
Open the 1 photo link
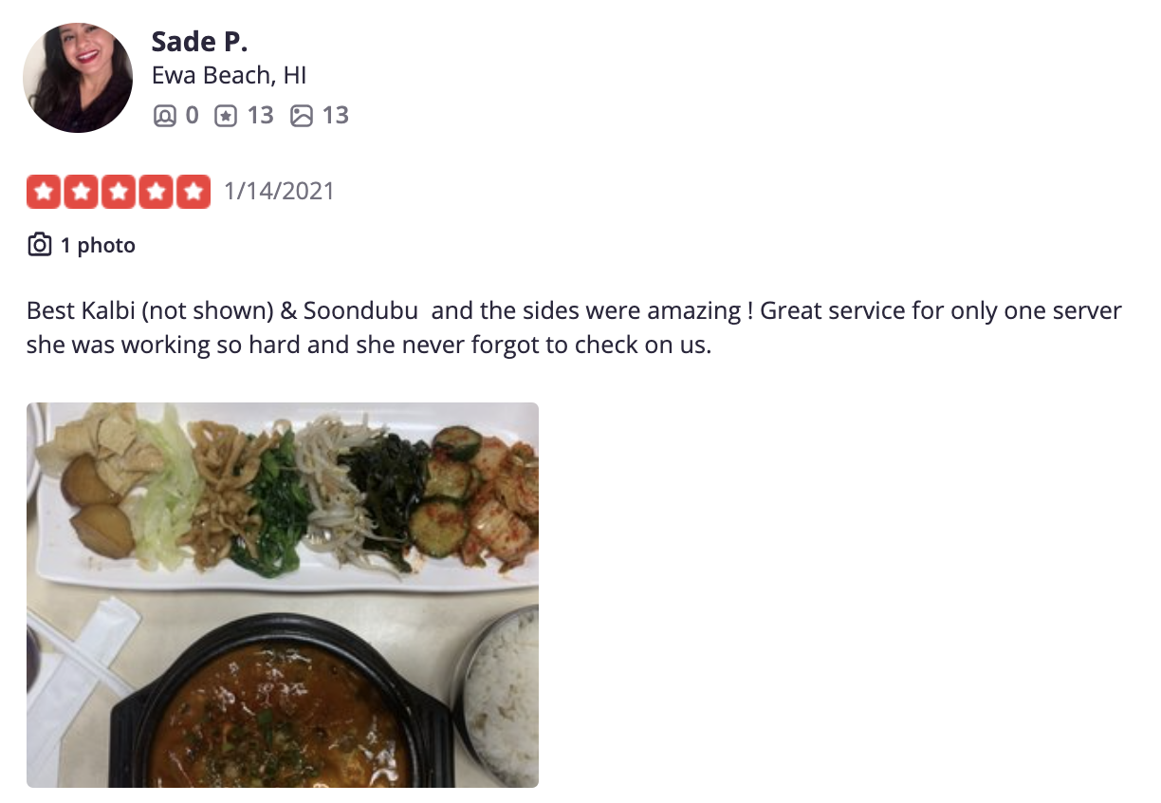(98, 245)
